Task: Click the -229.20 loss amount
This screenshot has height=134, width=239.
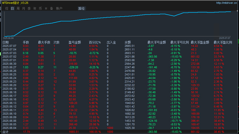Action: point(73,67)
